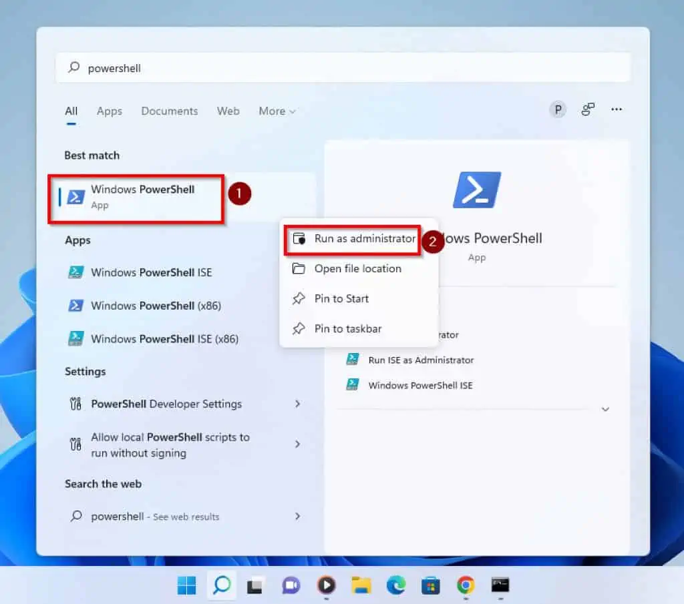Select Run as administrator from the context menu

point(364,238)
